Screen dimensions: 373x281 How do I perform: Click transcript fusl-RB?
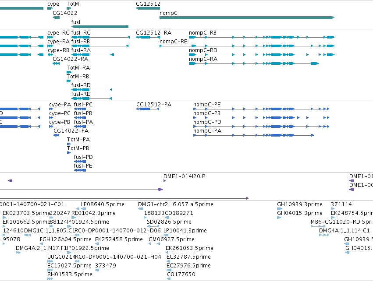tap(99, 46)
